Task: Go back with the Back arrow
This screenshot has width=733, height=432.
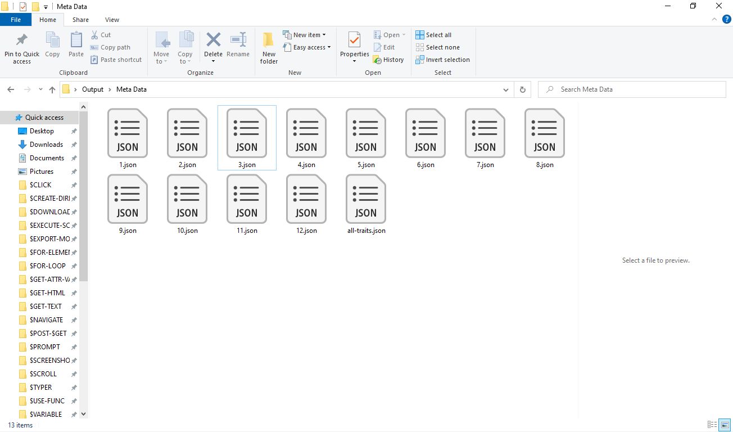Action: pos(11,89)
